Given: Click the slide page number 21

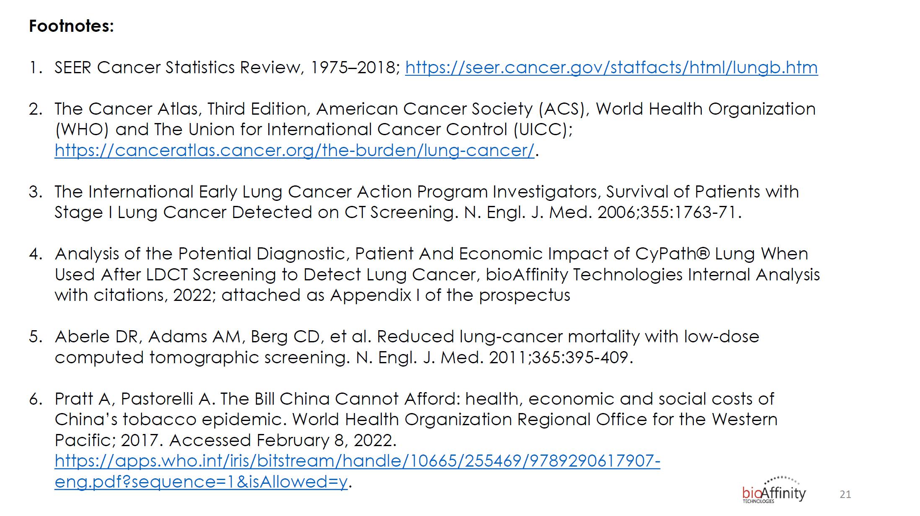Looking at the screenshot, I should [845, 495].
